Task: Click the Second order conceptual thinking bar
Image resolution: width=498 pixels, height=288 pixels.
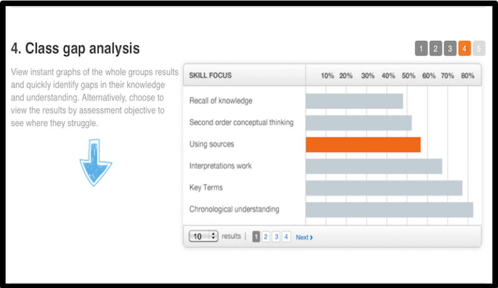Action: click(359, 123)
